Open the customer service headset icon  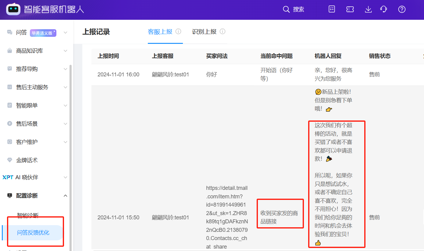point(384,9)
